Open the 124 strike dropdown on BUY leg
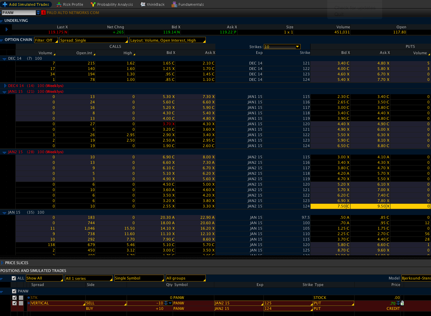Image resolution: width=431 pixels, height=316 pixels. (288, 308)
